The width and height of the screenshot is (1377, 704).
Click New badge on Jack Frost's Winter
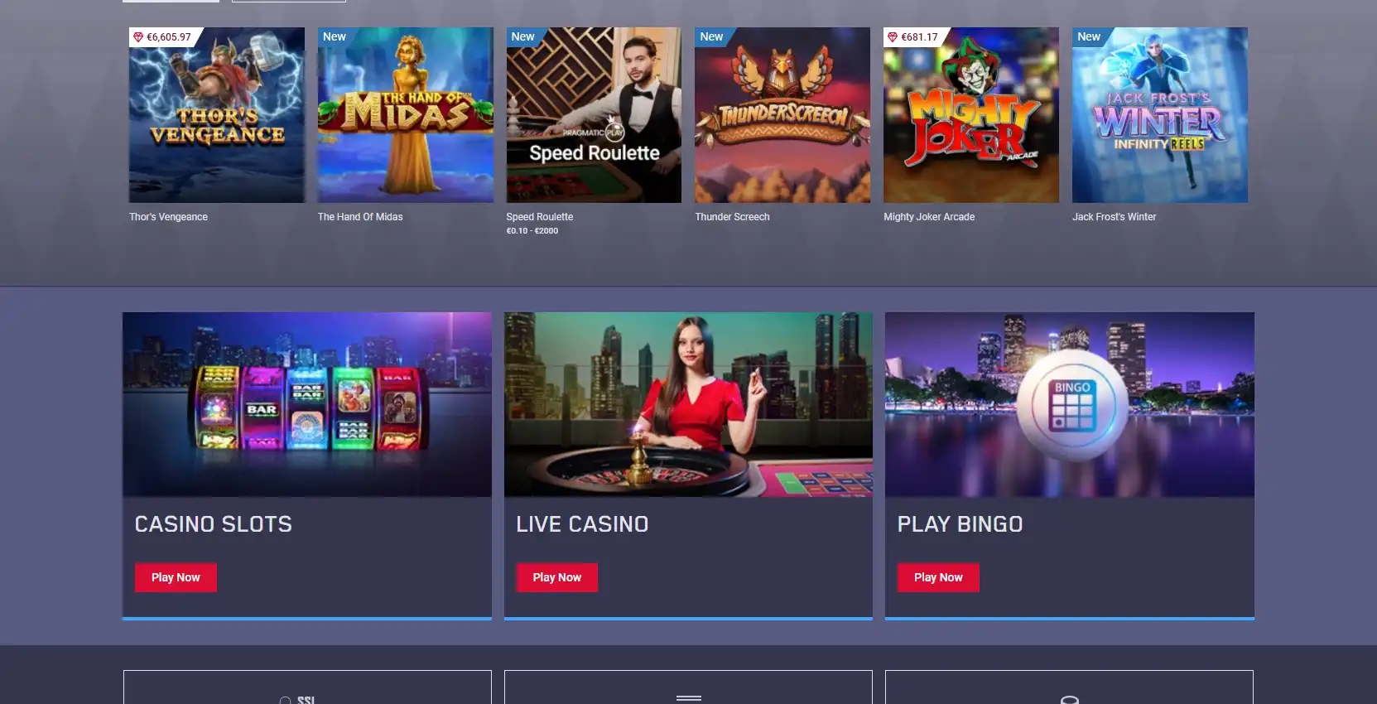click(1089, 37)
